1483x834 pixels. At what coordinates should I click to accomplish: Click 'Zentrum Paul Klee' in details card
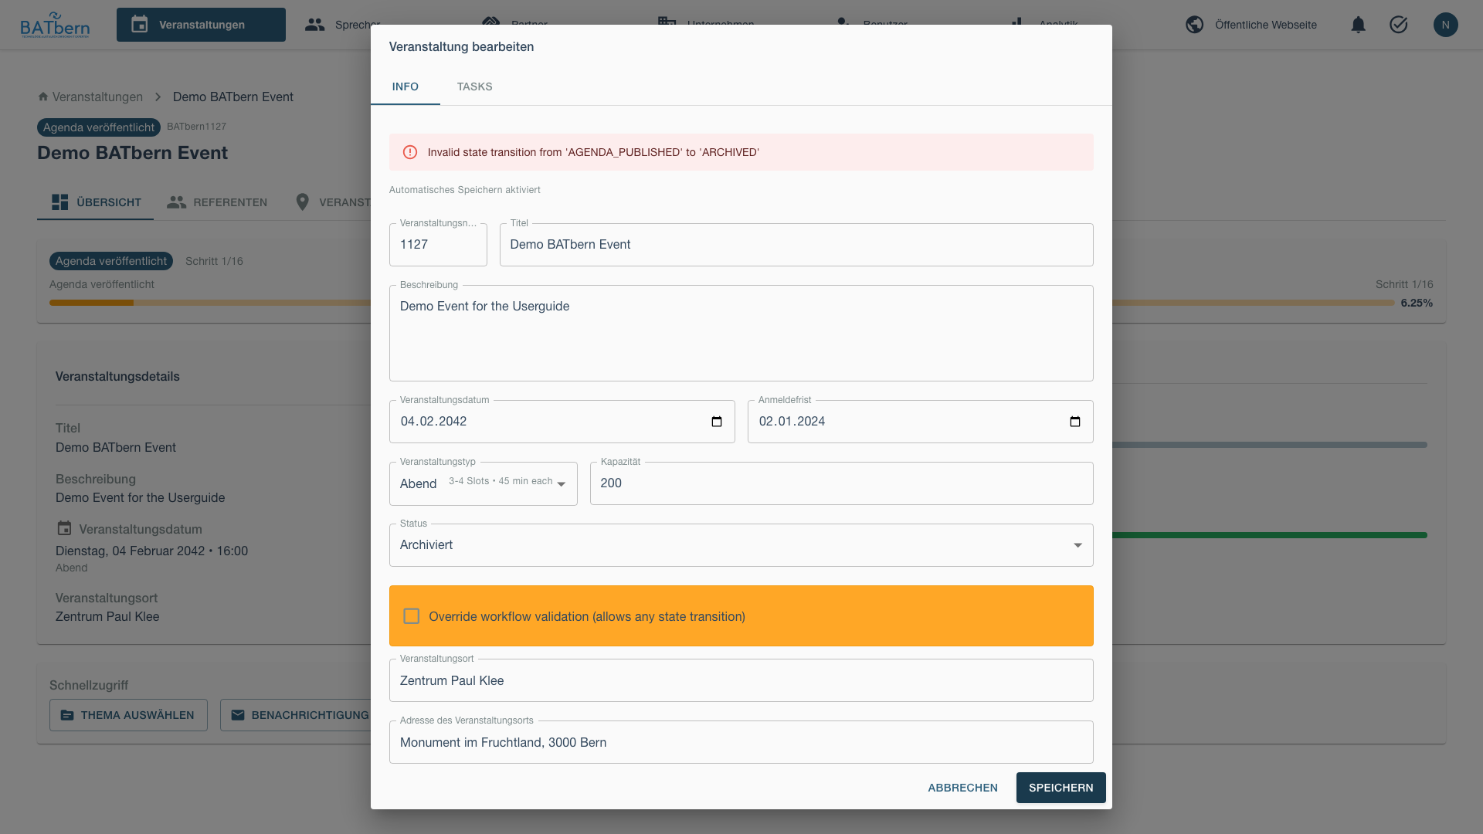pyautogui.click(x=107, y=616)
